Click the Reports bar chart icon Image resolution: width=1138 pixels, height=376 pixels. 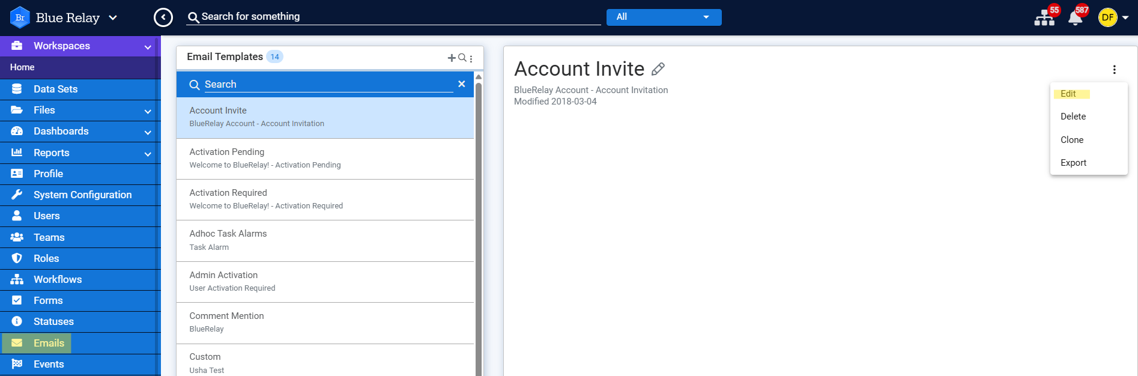(x=17, y=153)
